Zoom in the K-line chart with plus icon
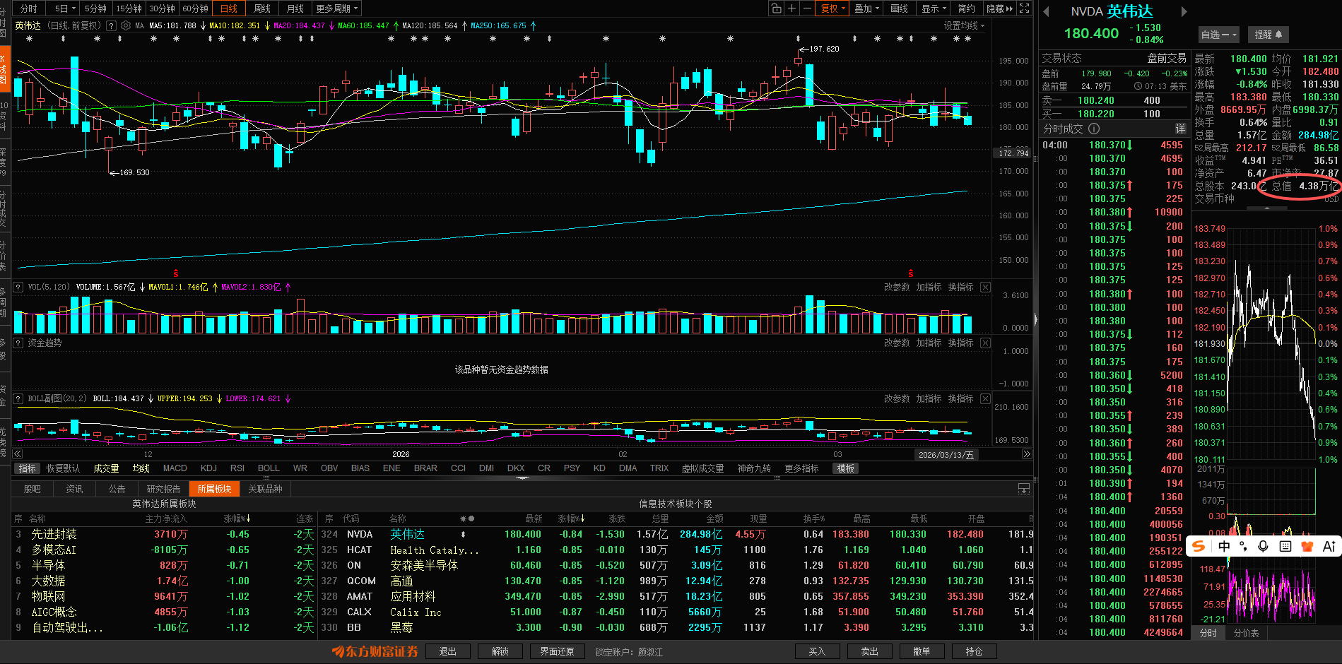This screenshot has height=664, width=1342. (792, 8)
